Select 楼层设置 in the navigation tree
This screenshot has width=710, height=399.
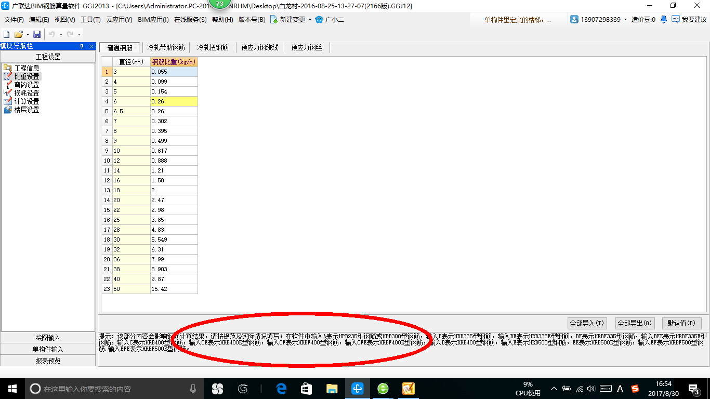coord(27,110)
